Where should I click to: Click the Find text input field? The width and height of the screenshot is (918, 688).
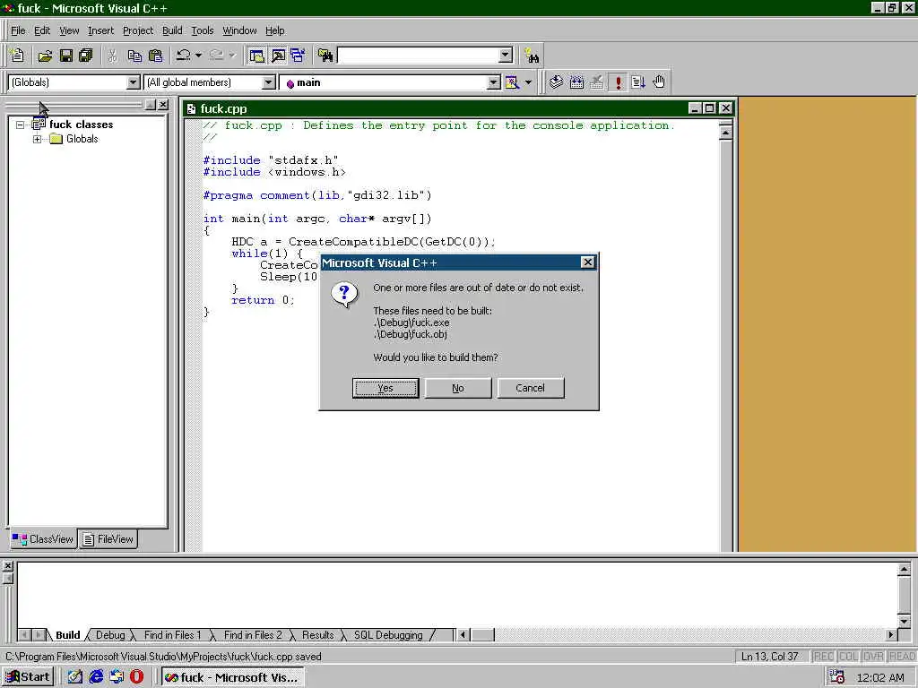(419, 56)
